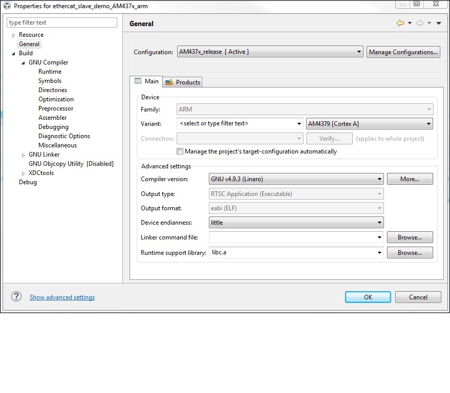Expand the Resource tree node
The image size is (450, 393).
tap(13, 35)
